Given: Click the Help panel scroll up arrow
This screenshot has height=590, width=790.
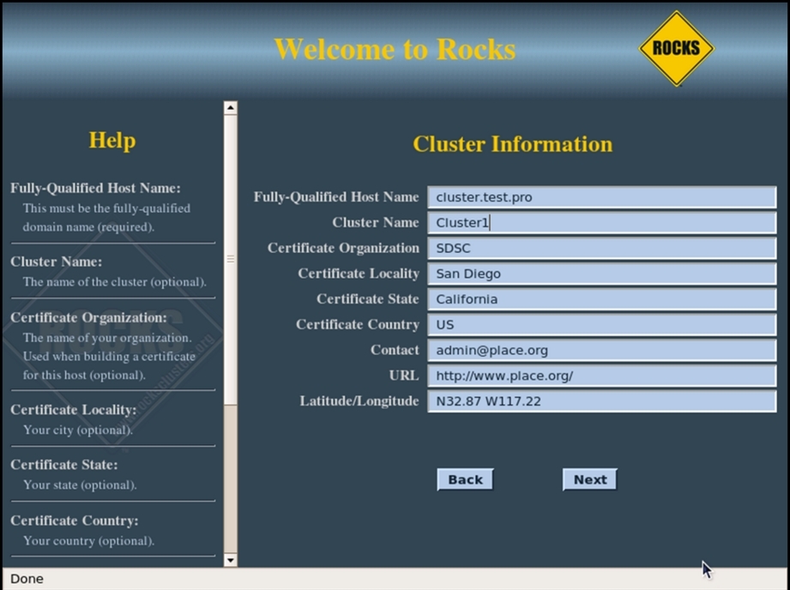Looking at the screenshot, I should [x=230, y=107].
